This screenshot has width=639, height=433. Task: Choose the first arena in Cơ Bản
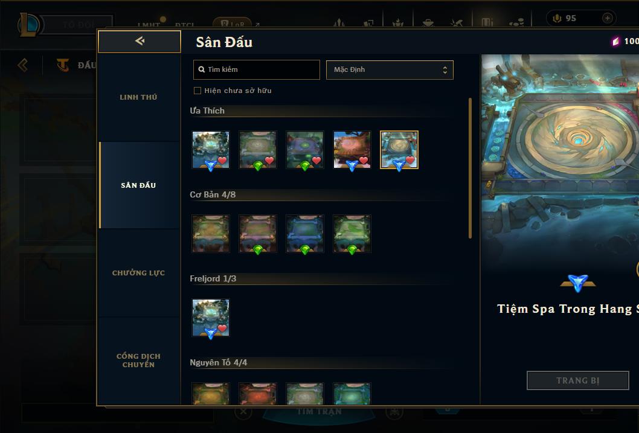pos(211,234)
